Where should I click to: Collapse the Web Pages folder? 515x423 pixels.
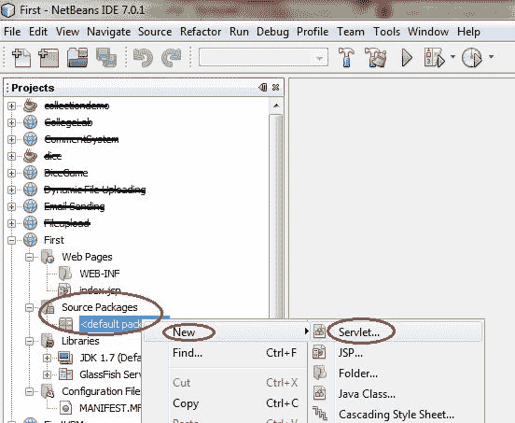click(29, 257)
